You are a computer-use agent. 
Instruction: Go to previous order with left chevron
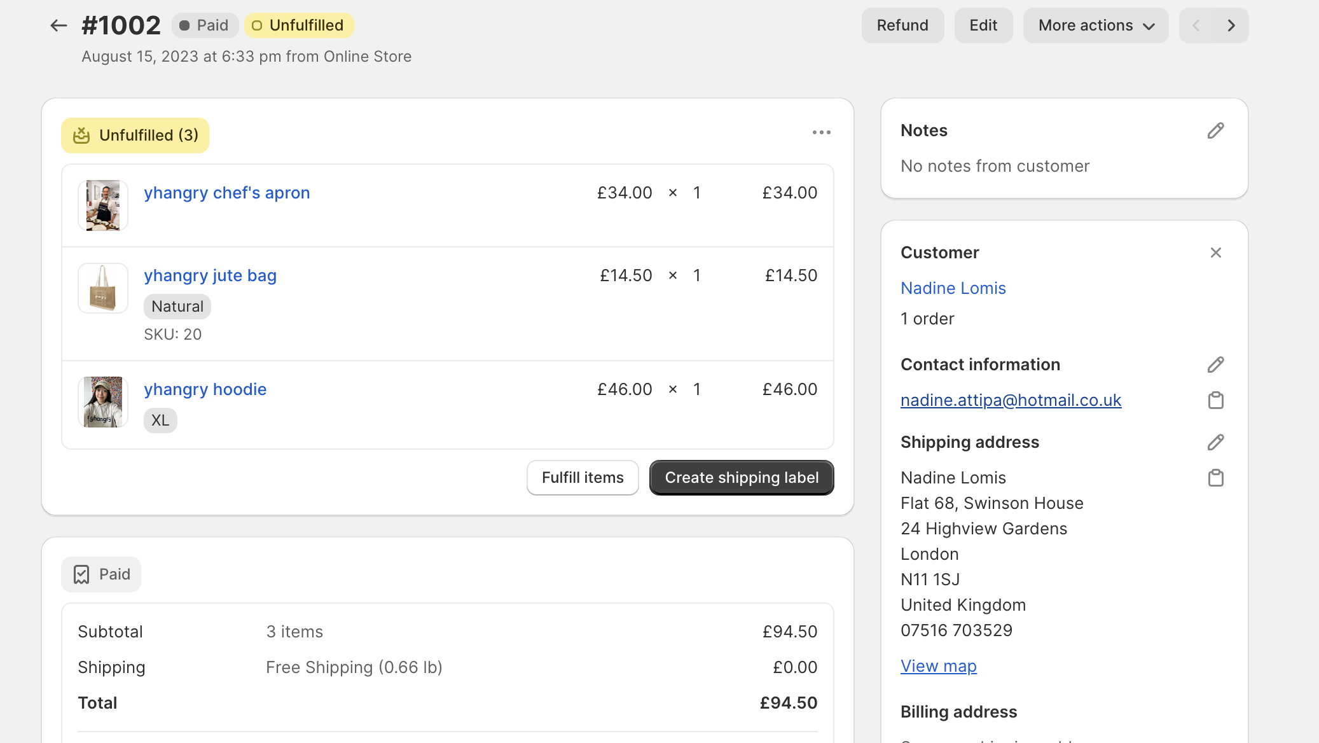(x=1196, y=25)
